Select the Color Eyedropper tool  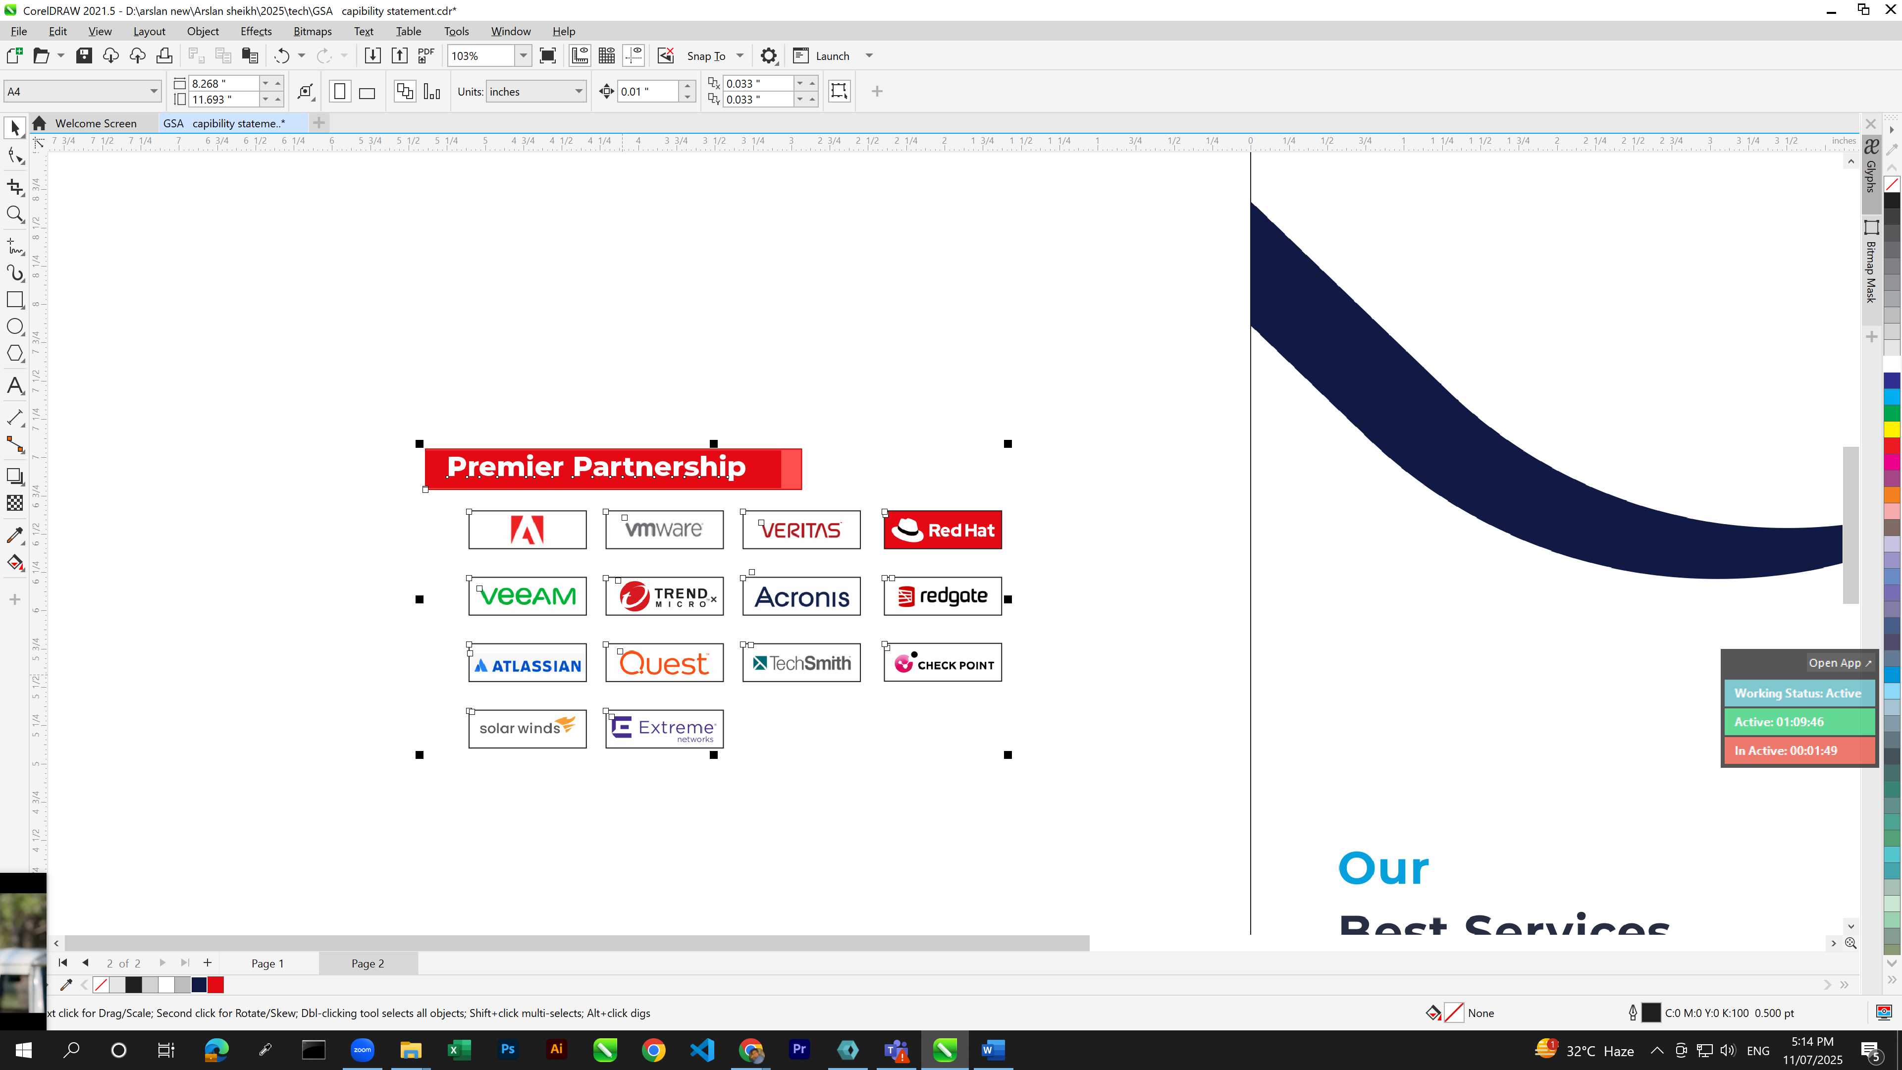[15, 535]
